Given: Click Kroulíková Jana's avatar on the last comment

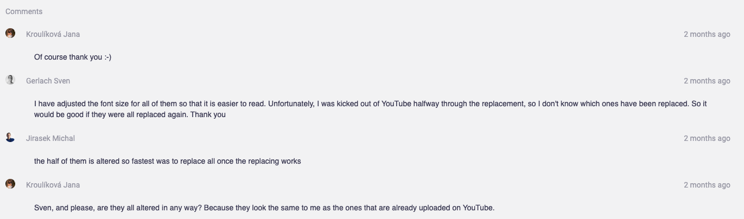Looking at the screenshot, I should [x=10, y=184].
